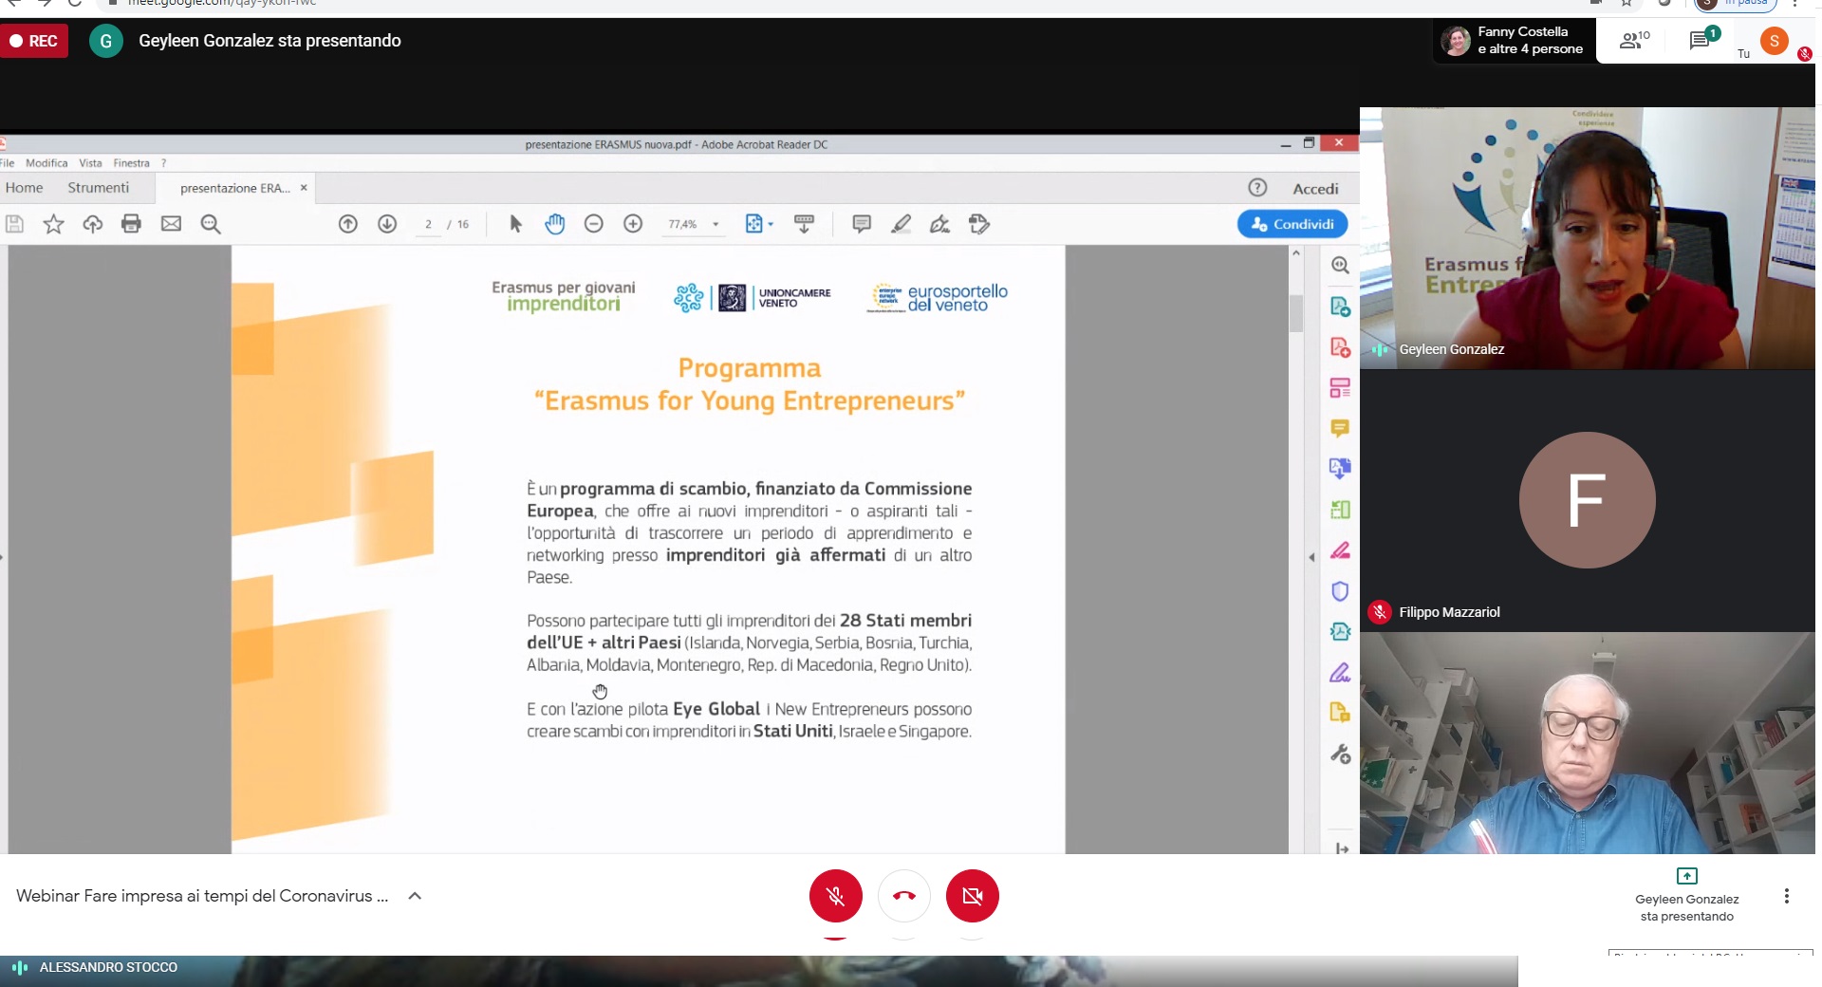
Task: Go to previous page with up arrow
Action: 348,224
